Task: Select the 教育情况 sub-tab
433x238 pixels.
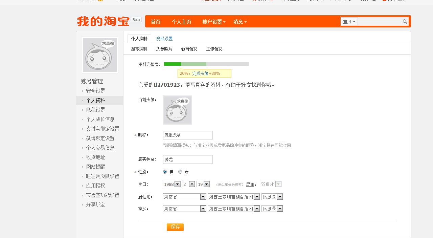Action: (x=189, y=49)
